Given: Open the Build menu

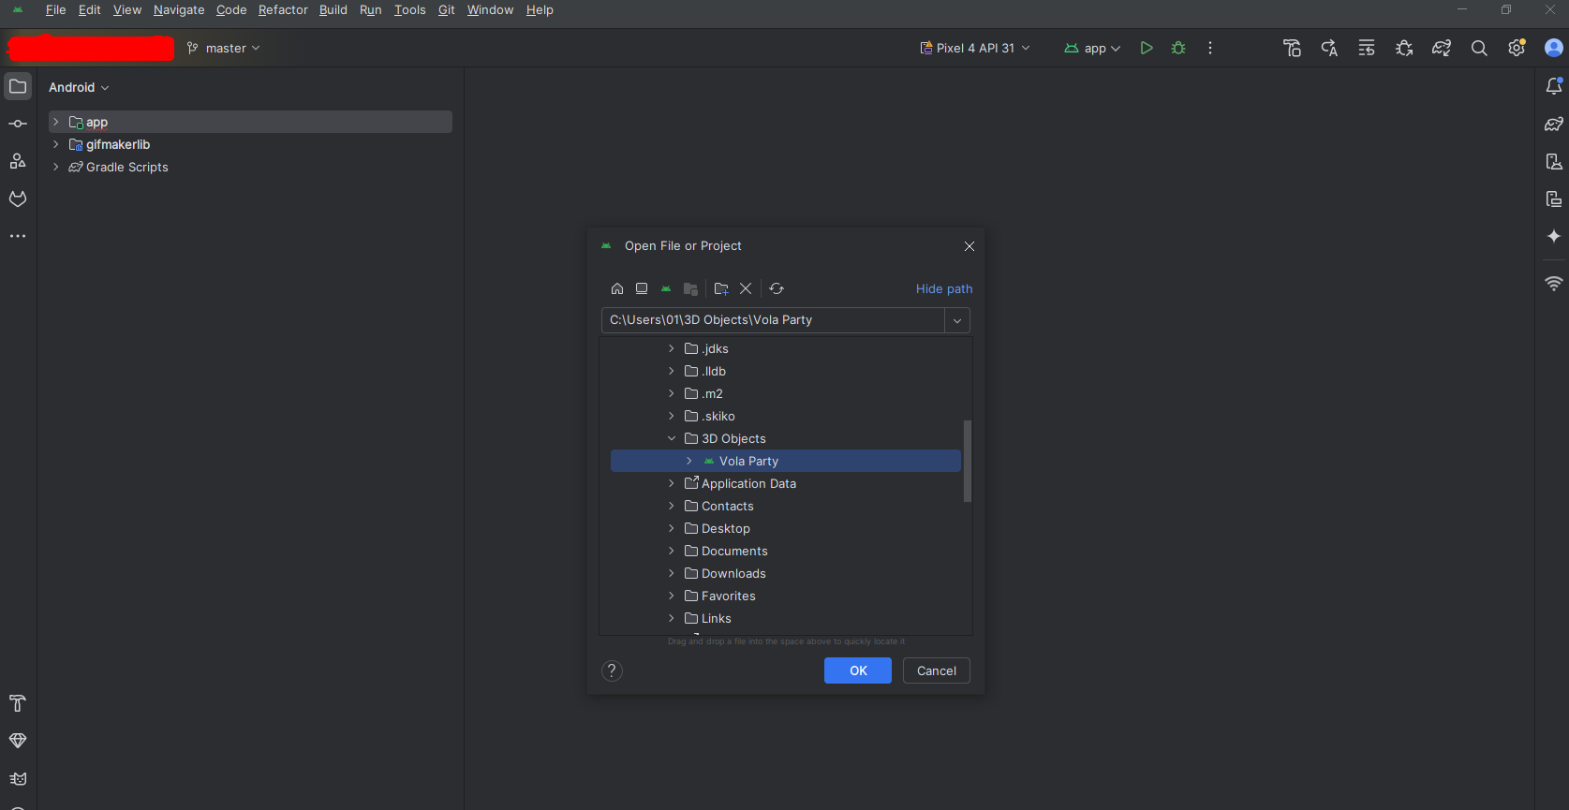Looking at the screenshot, I should pos(333,9).
